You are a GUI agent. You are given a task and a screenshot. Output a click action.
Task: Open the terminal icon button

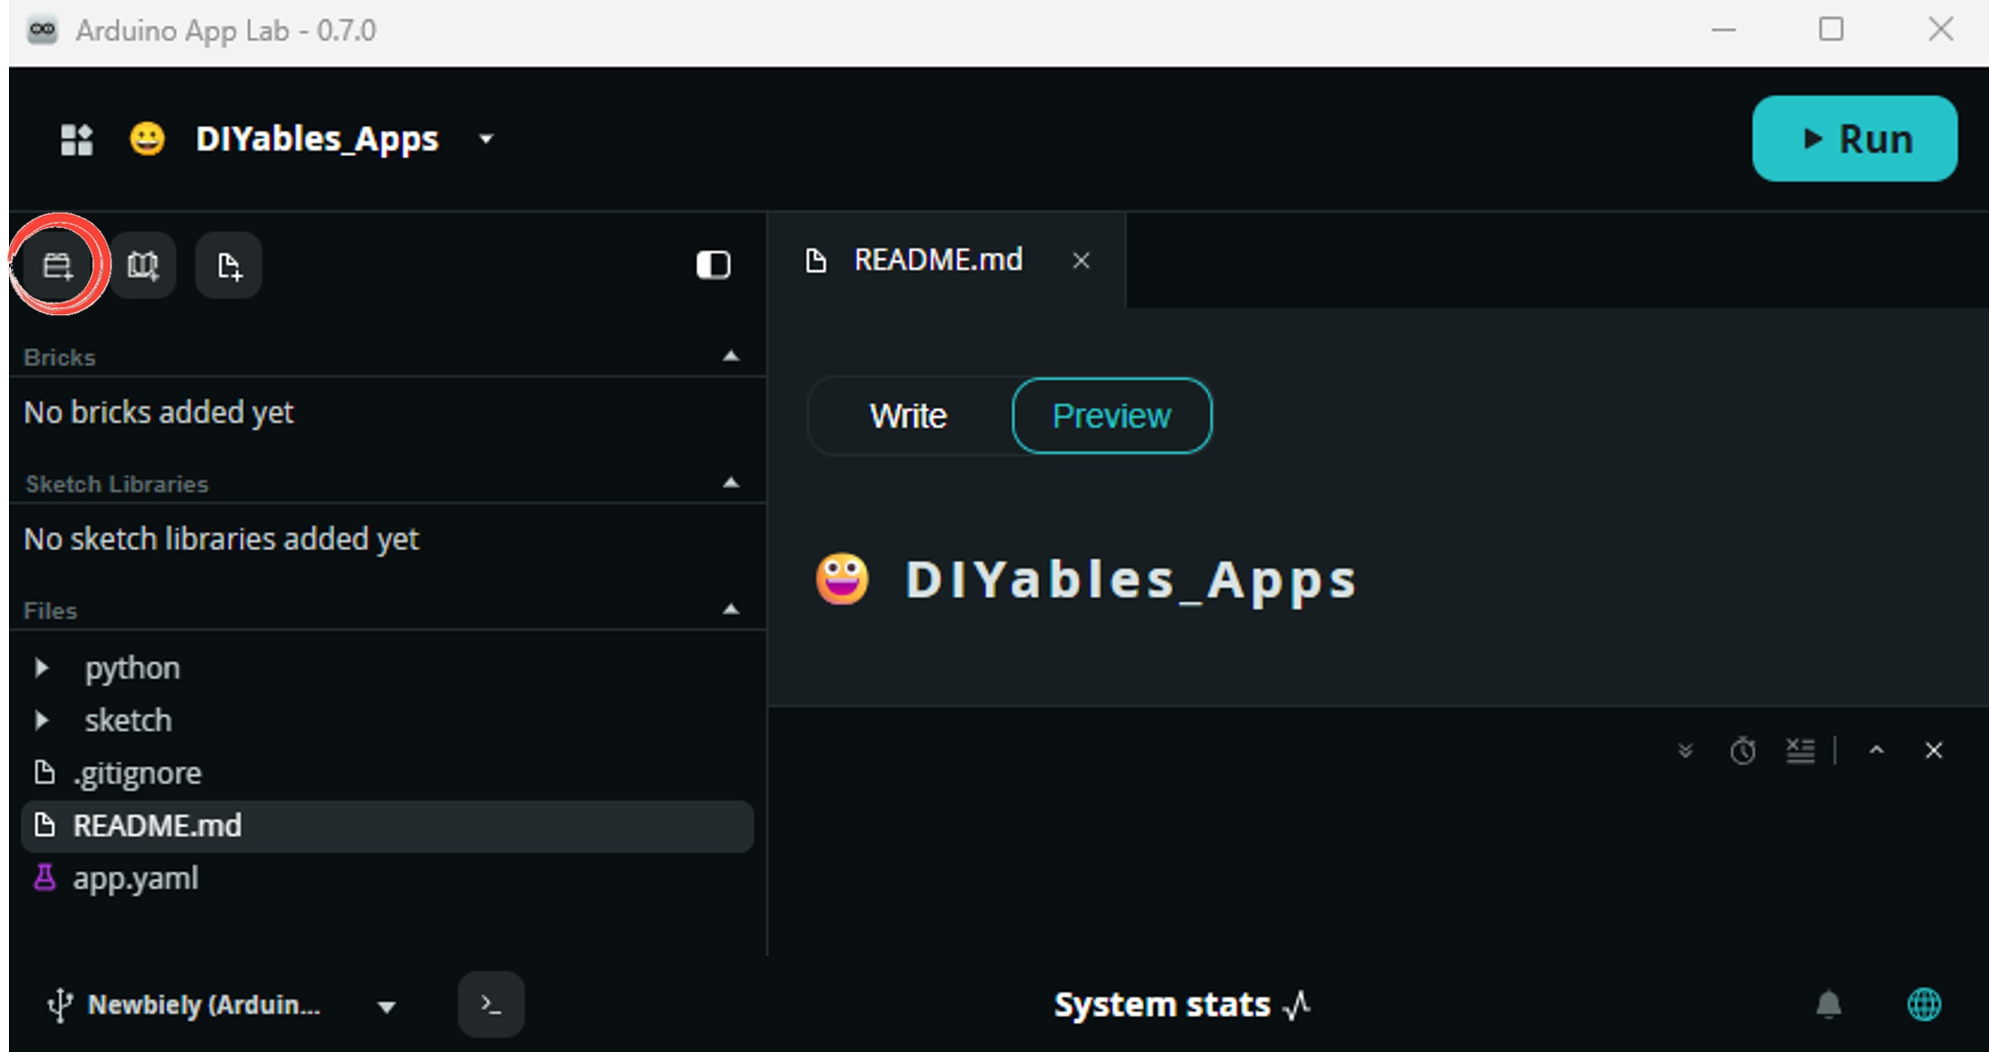coord(491,1004)
